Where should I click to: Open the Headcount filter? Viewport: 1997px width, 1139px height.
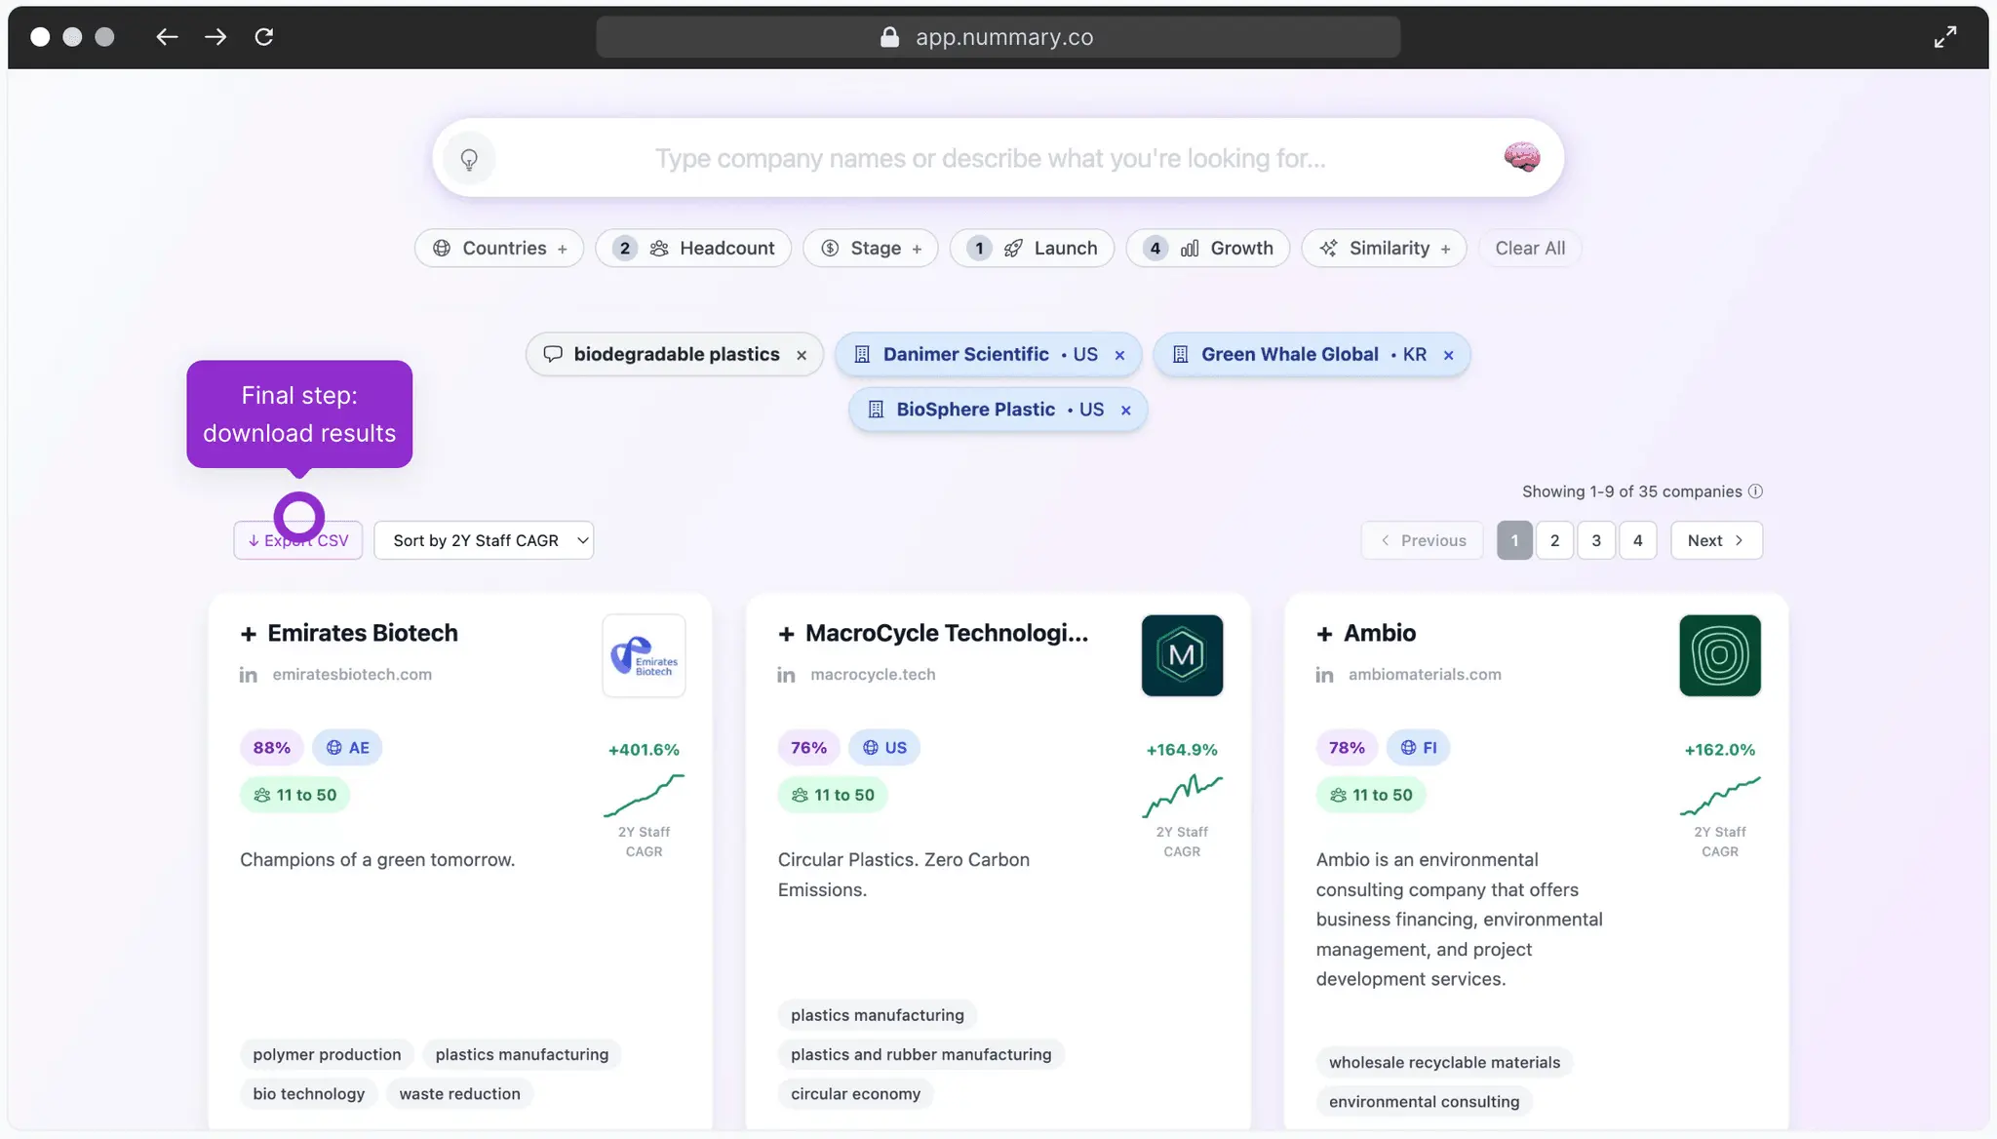[x=693, y=248]
